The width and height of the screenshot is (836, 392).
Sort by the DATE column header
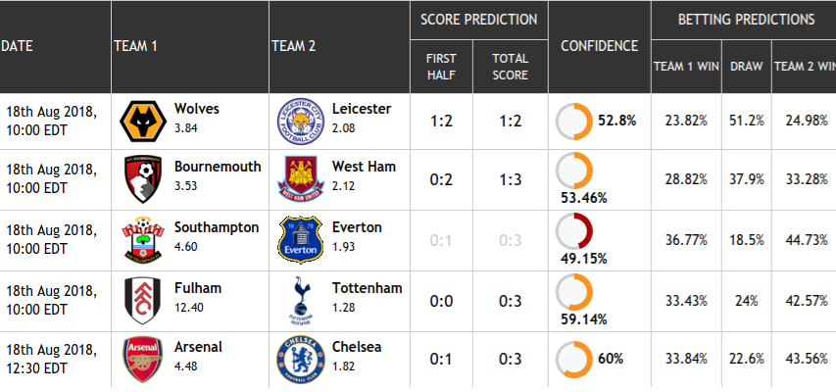click(x=17, y=46)
